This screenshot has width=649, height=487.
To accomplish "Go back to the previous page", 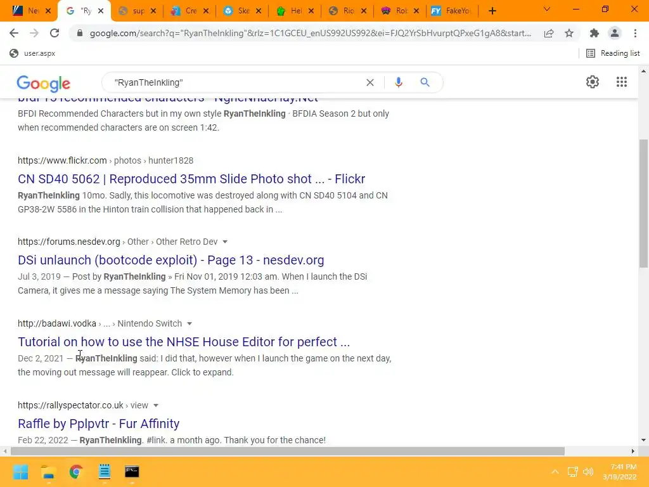I will click(14, 33).
